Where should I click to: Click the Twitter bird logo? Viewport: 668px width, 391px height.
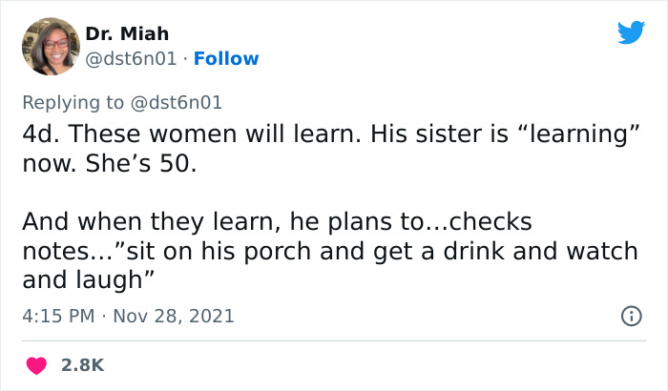pyautogui.click(x=631, y=32)
